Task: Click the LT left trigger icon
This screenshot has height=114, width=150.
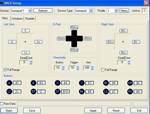Action: coord(9,92)
